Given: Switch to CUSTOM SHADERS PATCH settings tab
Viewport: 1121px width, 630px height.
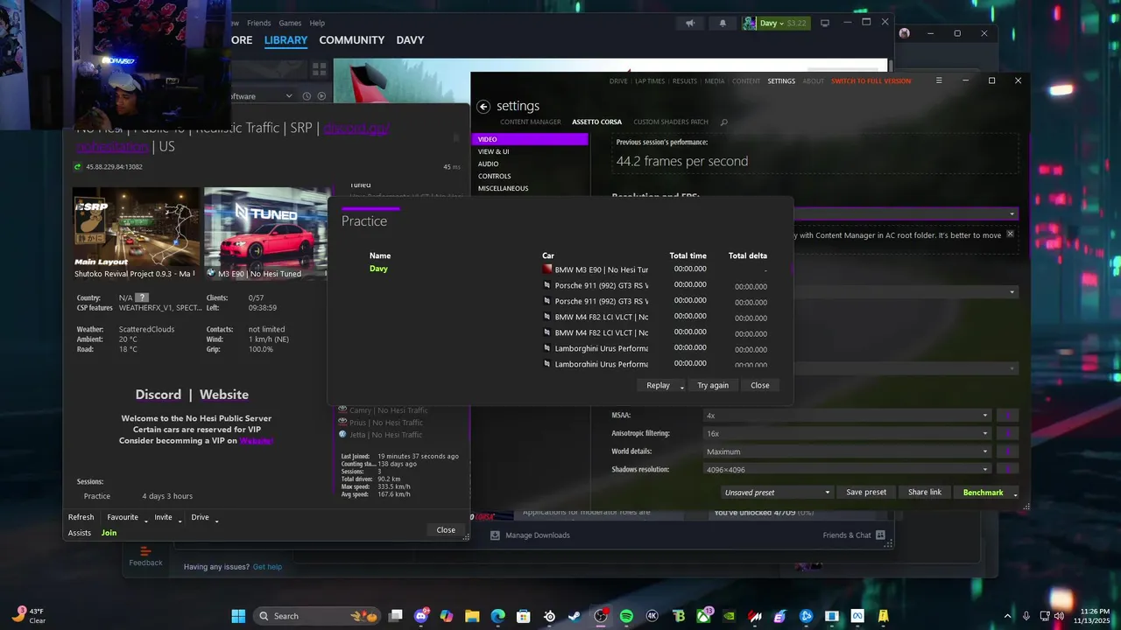Looking at the screenshot, I should coord(671,122).
